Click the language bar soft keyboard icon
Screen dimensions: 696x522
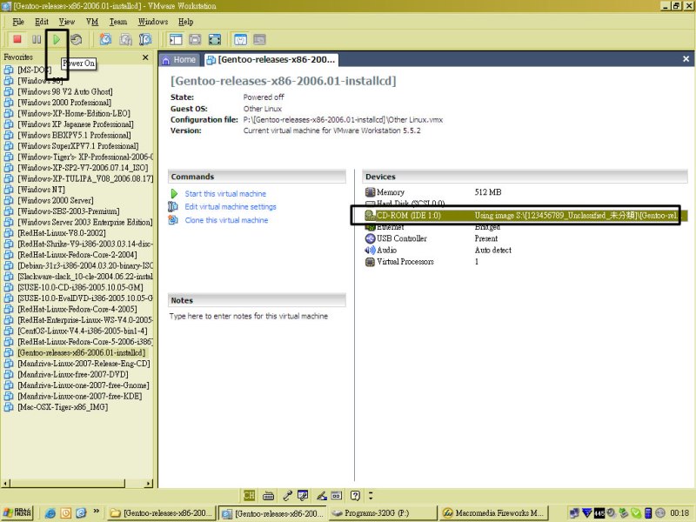point(268,495)
